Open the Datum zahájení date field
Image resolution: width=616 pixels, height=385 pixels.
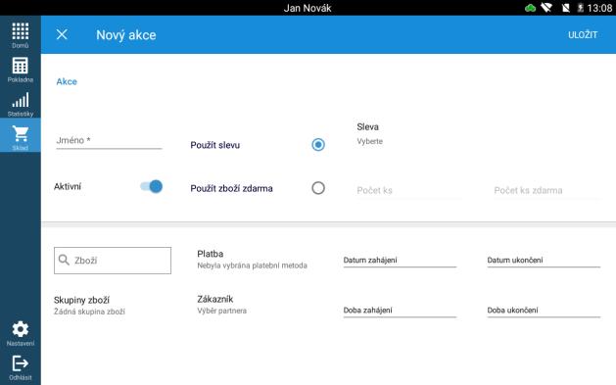[x=400, y=261]
